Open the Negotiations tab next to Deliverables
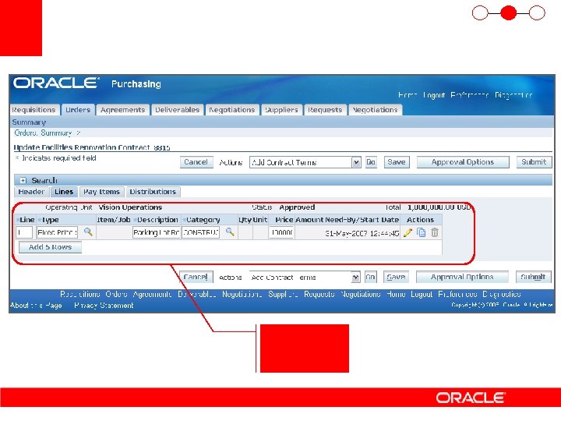Screen dimensions: 561x421 232,110
